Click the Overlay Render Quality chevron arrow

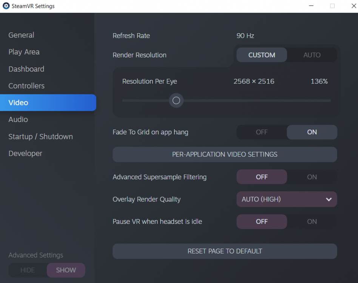[x=329, y=199]
